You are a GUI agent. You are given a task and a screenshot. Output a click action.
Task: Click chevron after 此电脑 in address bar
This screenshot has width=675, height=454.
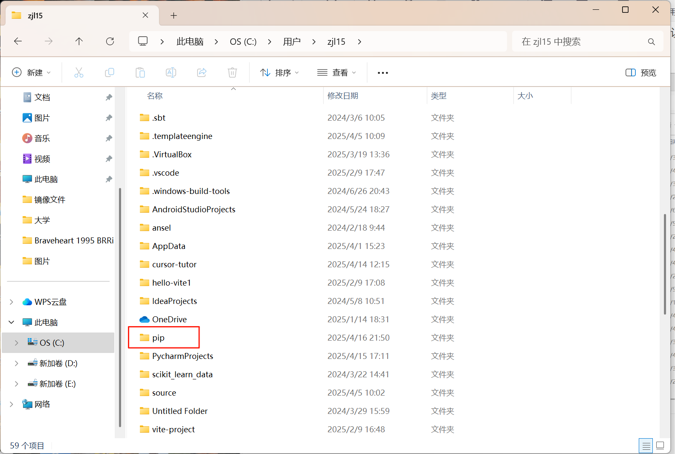[x=216, y=42]
